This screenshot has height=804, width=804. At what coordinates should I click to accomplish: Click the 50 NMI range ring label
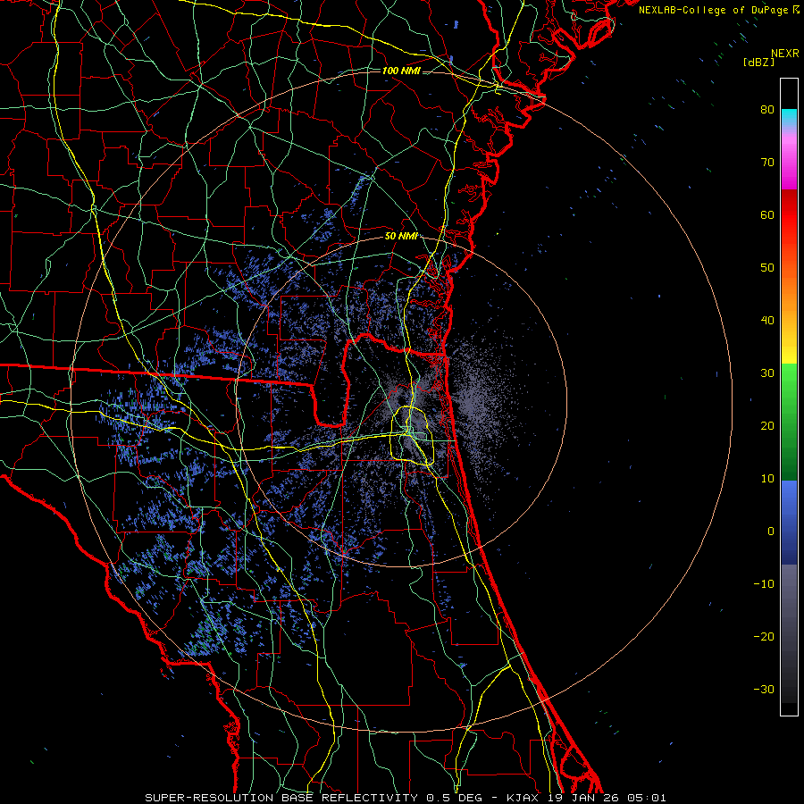(401, 236)
